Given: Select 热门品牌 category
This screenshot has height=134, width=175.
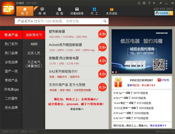Looking at the screenshot, I should 11,53.
